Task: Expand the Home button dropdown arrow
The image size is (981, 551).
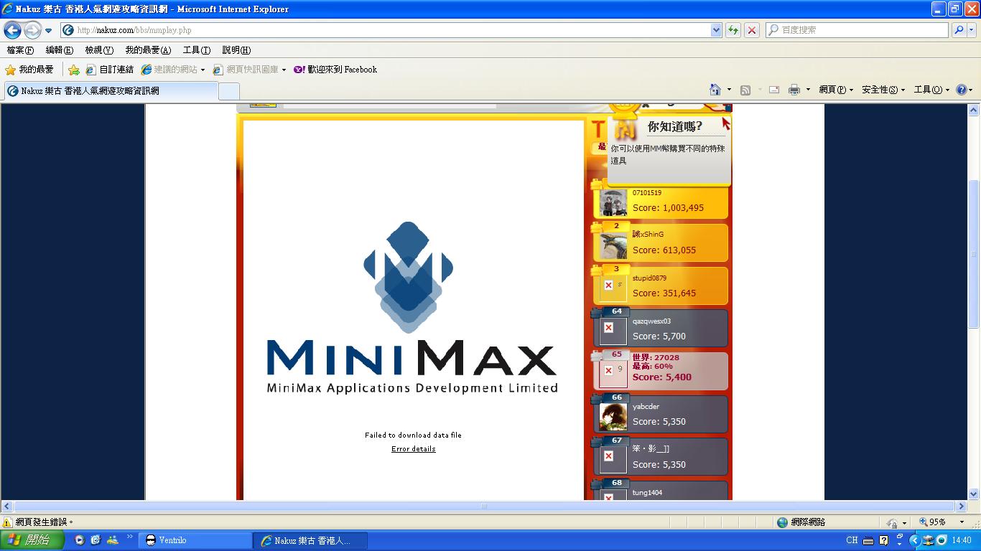Action: [729, 90]
